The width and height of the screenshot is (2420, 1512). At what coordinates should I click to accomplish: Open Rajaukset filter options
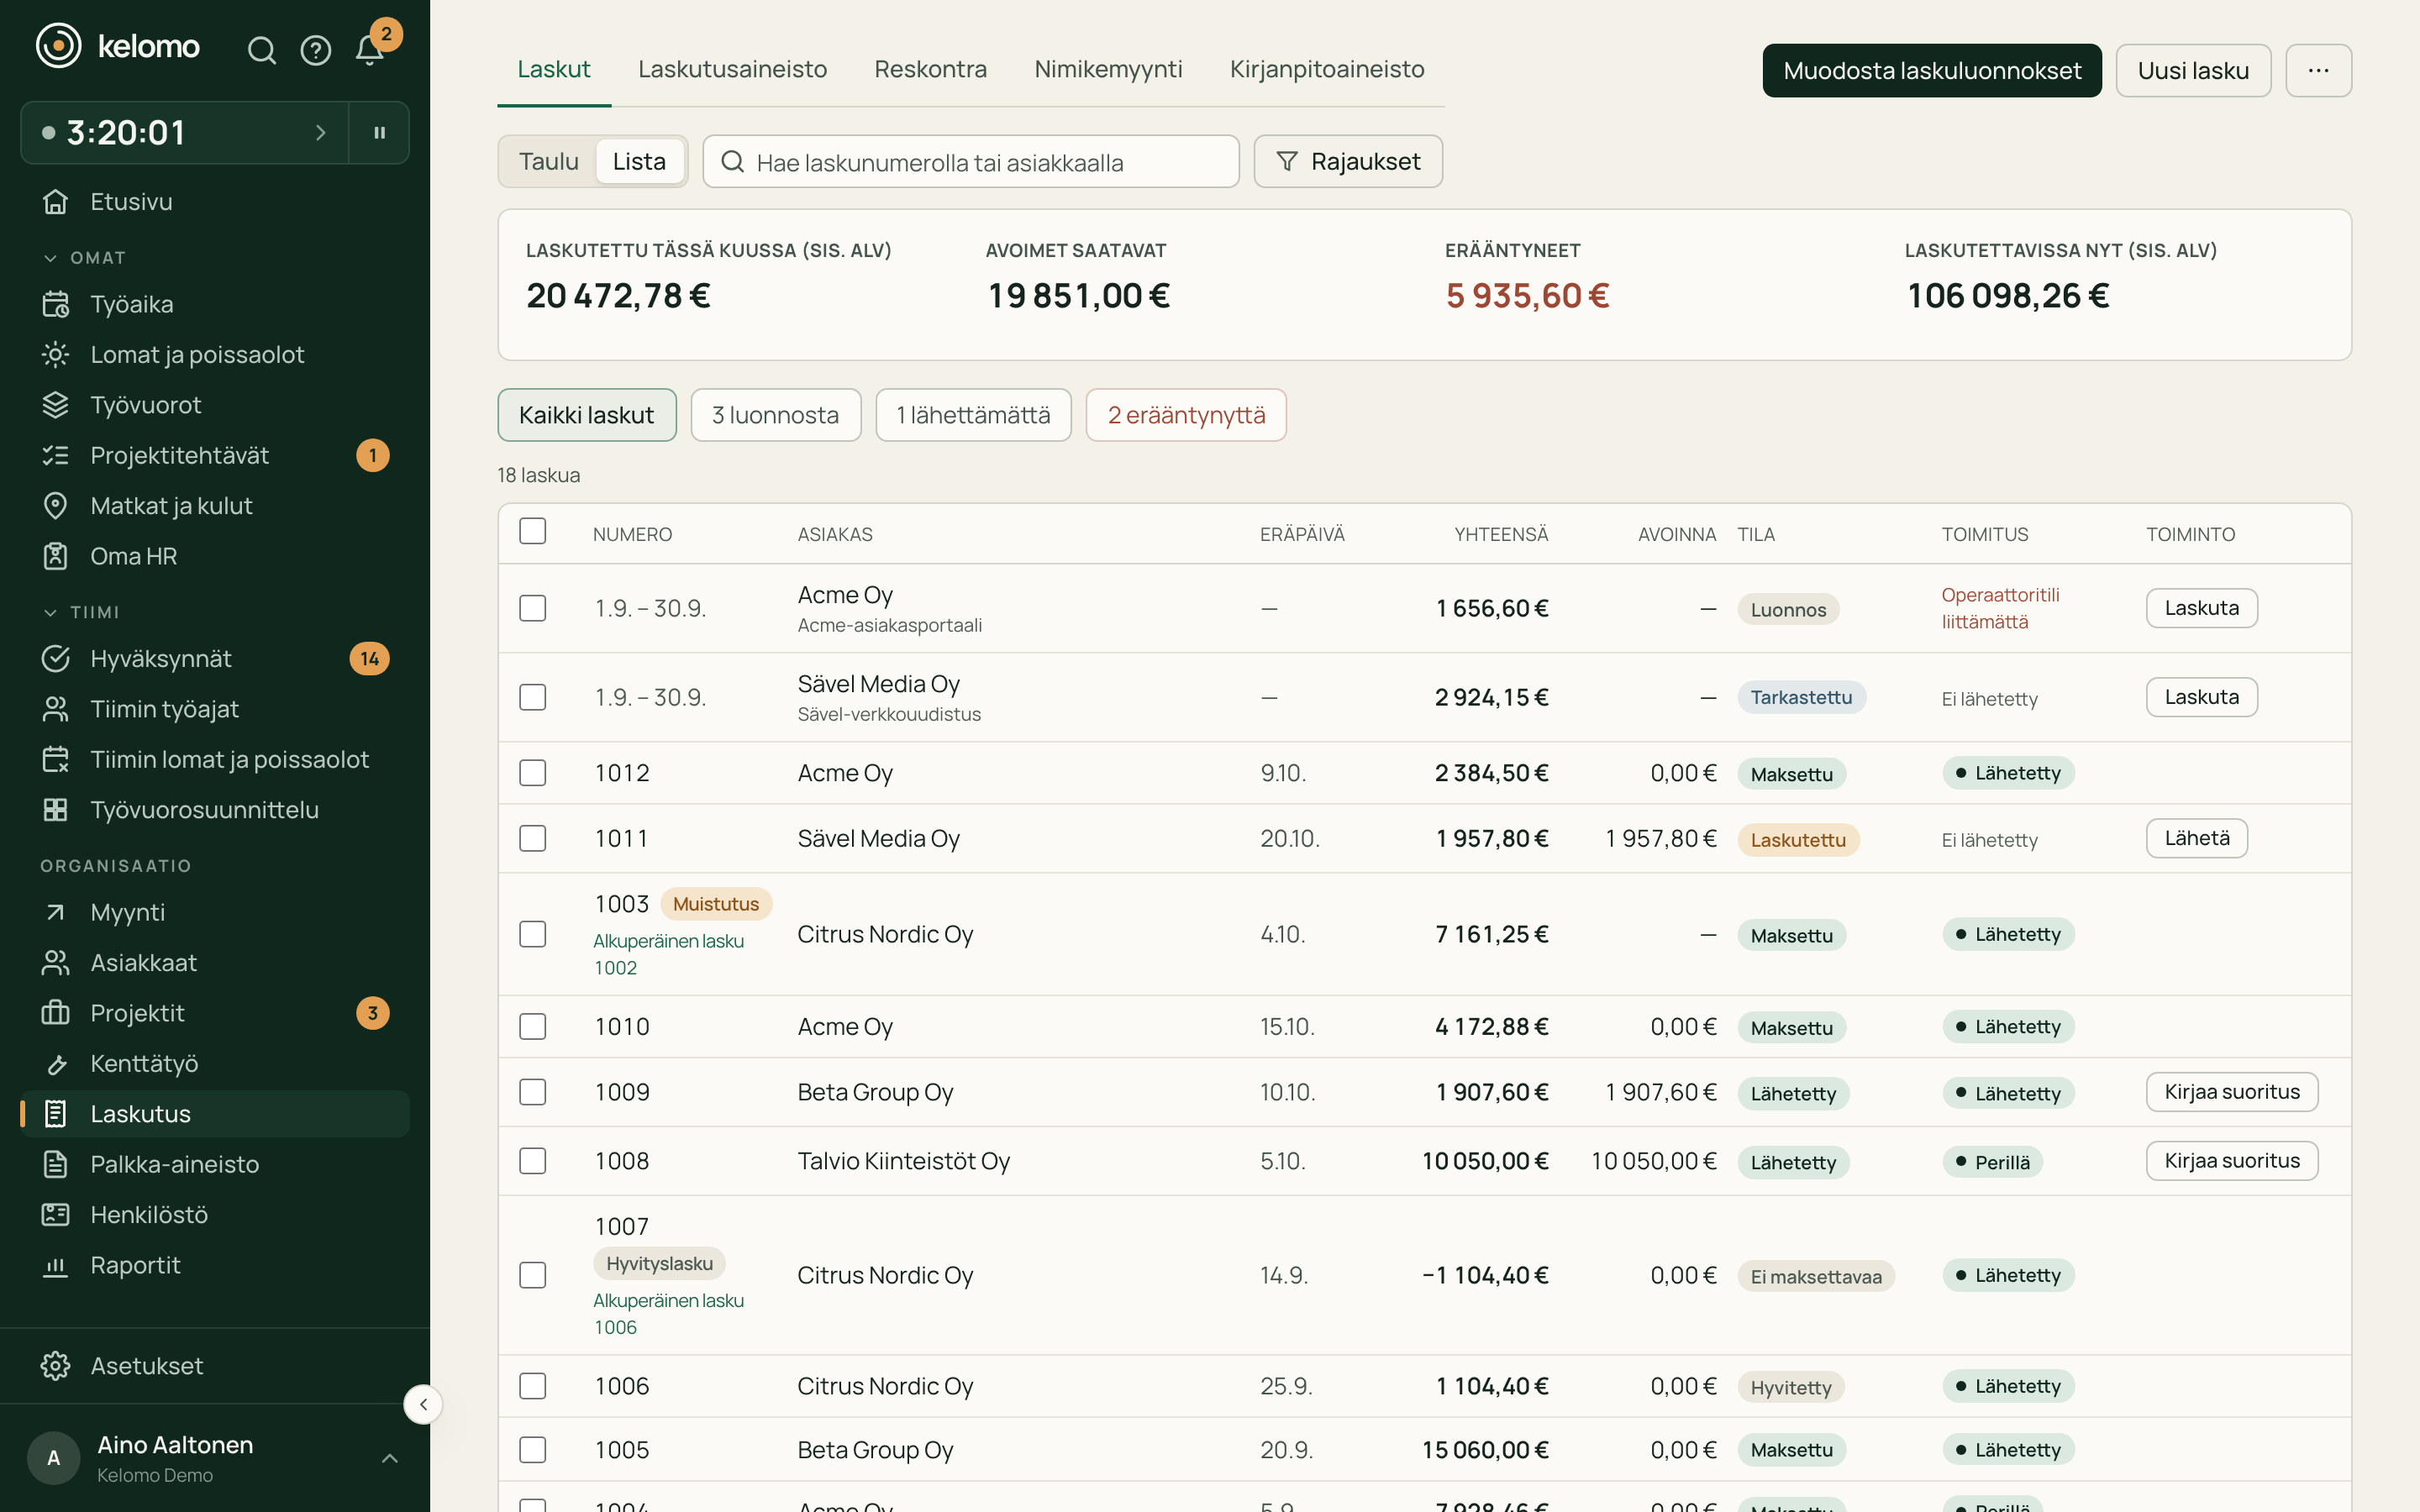click(1348, 161)
